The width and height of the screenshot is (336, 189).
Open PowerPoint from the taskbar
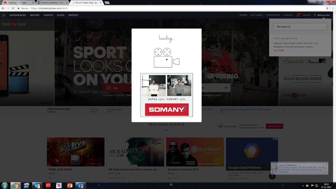[x=70, y=186]
